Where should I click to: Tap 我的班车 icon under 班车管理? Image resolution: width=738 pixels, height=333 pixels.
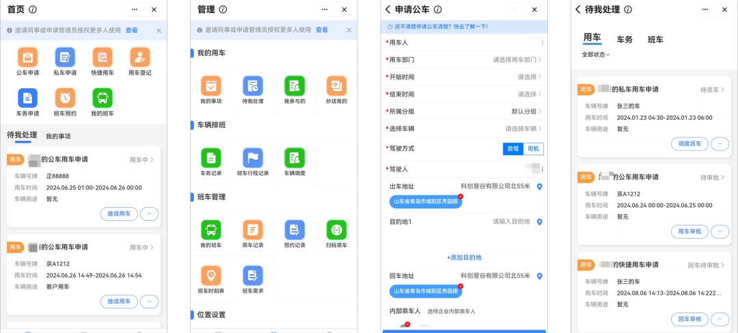tap(211, 230)
